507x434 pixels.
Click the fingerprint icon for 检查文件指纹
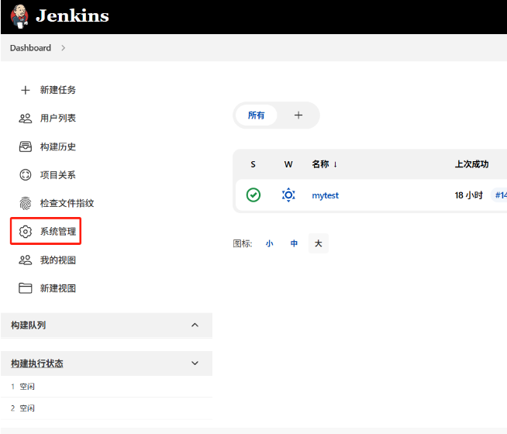tap(26, 203)
